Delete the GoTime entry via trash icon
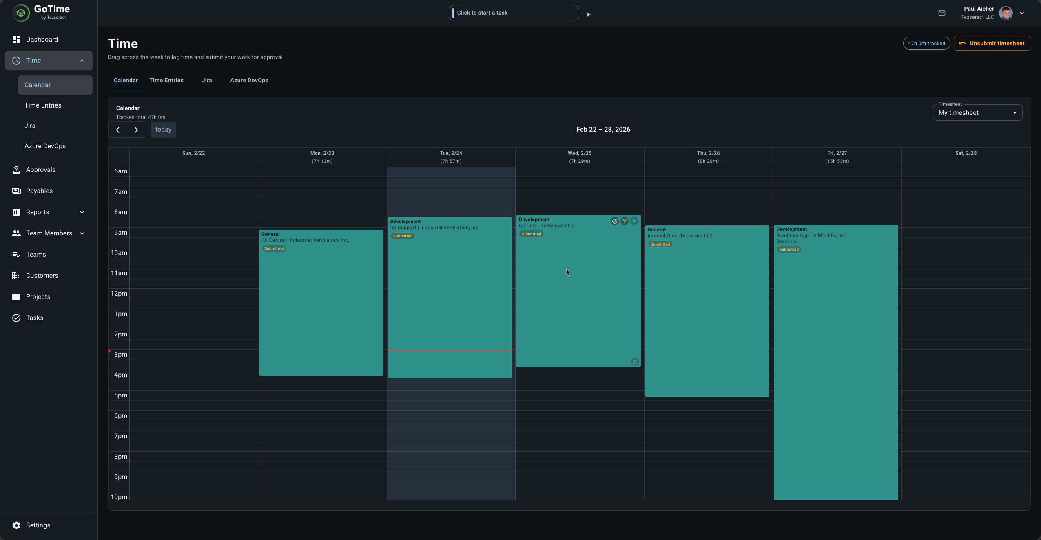Viewport: 1041px width, 540px height. (x=635, y=362)
